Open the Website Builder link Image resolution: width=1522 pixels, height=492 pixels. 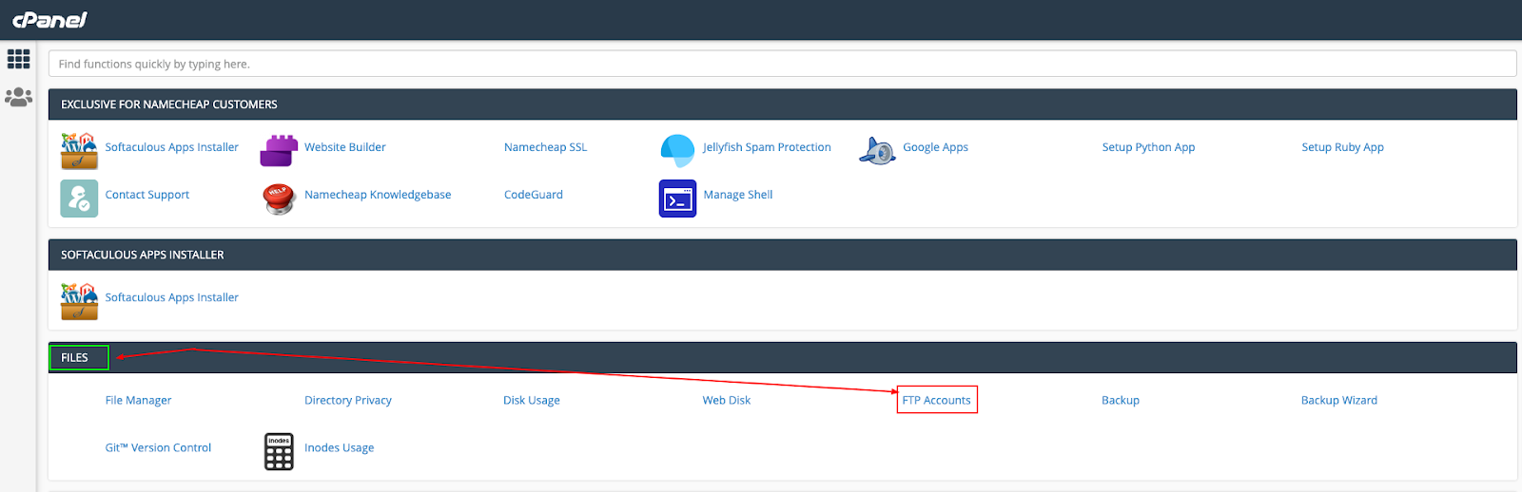tap(345, 147)
